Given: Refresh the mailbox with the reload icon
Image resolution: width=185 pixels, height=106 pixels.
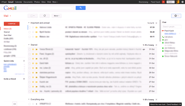Looking at the screenshot, I should [45, 16].
